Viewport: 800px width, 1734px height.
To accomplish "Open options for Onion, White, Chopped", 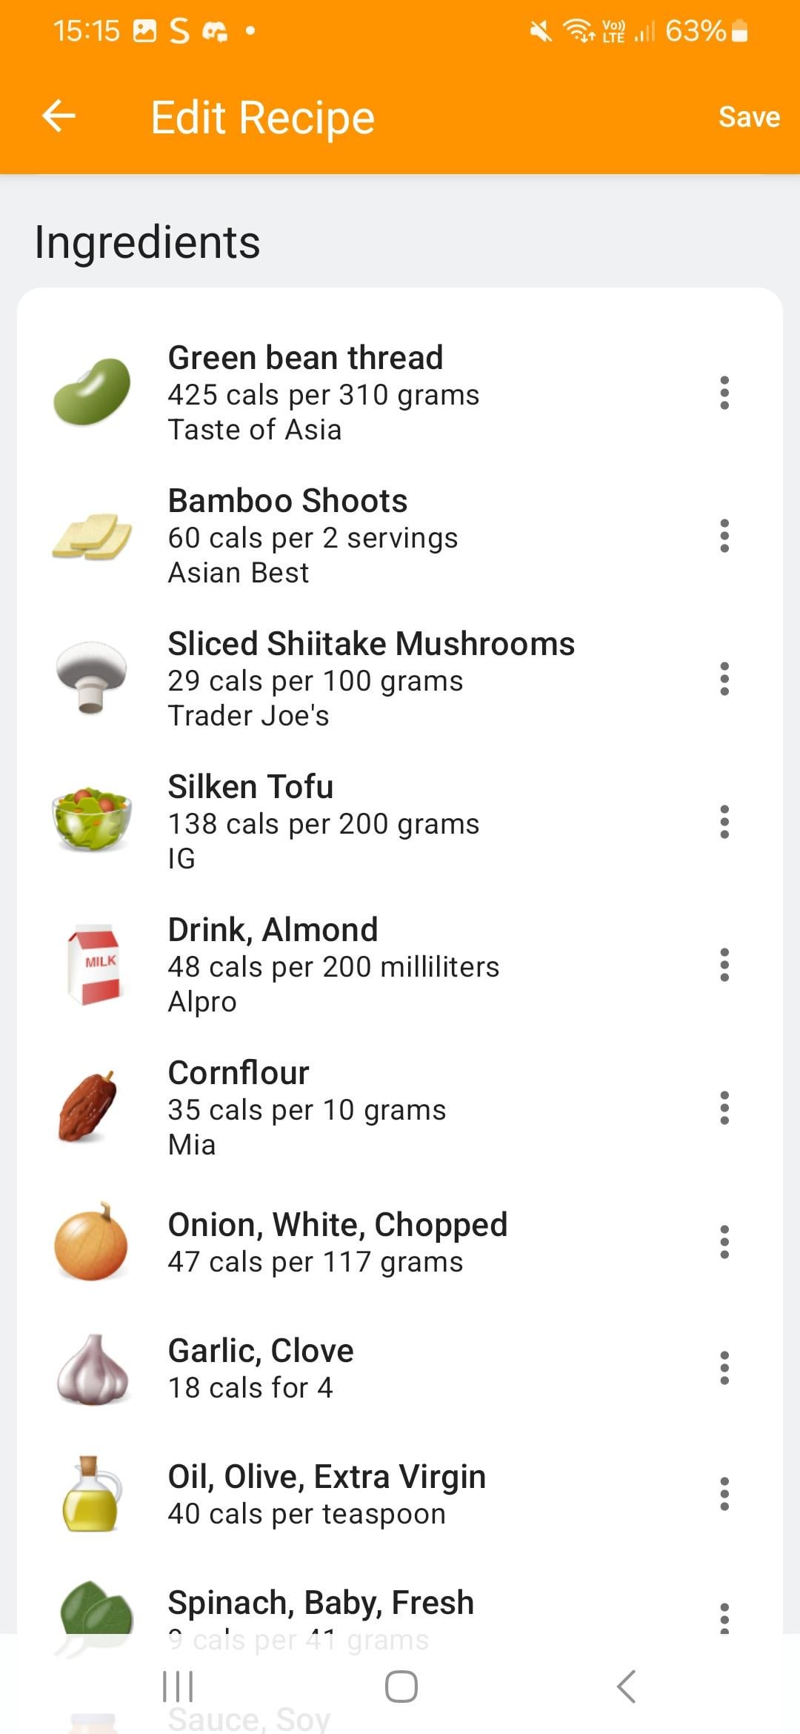I will point(724,1242).
